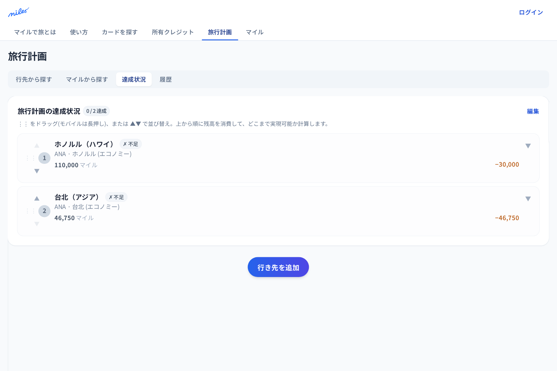Go to the 使い方 page
Image resolution: width=557 pixels, height=371 pixels.
[79, 32]
